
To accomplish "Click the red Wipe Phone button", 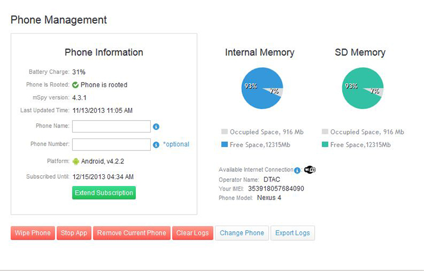I will click(x=32, y=233).
